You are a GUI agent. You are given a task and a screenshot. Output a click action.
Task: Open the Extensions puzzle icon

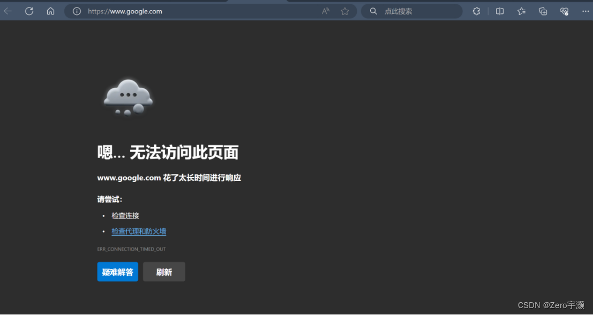[477, 11]
